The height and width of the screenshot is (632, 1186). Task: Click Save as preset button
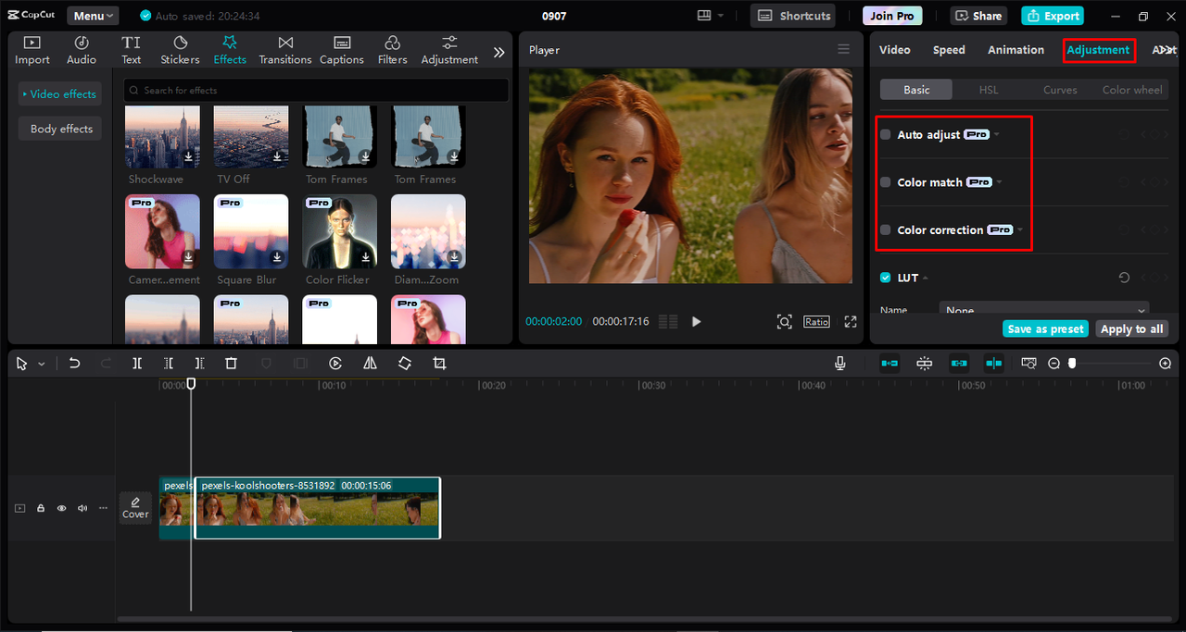click(1045, 329)
